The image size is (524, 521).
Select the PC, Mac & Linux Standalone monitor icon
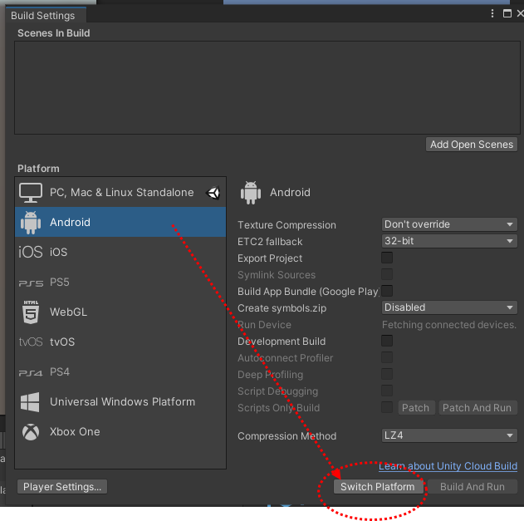31,193
